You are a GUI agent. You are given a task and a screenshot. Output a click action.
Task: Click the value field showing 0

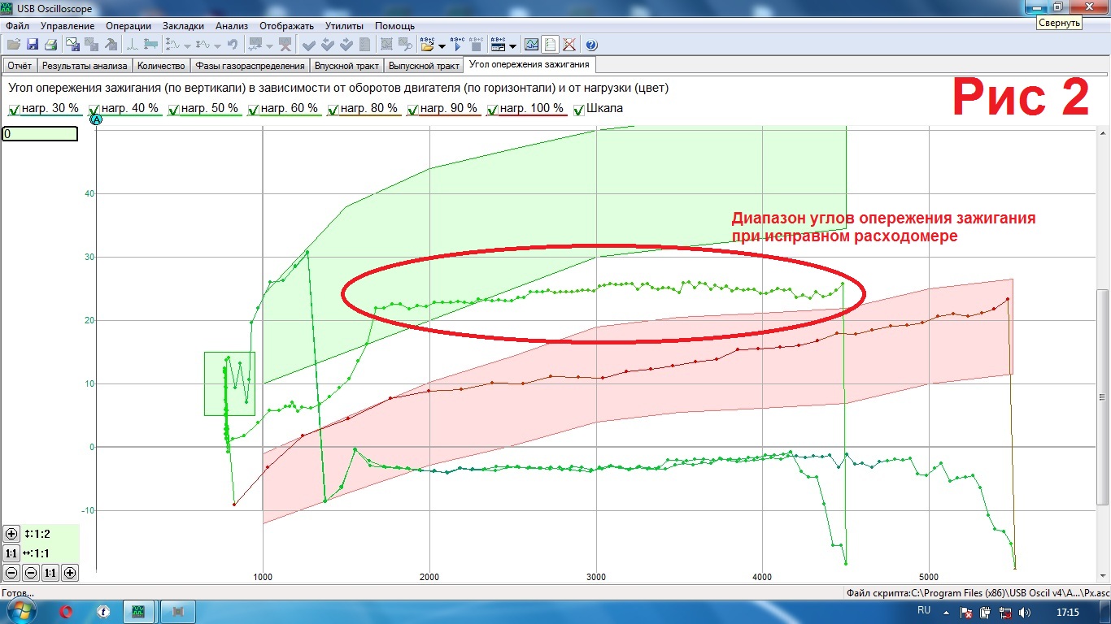(x=40, y=134)
